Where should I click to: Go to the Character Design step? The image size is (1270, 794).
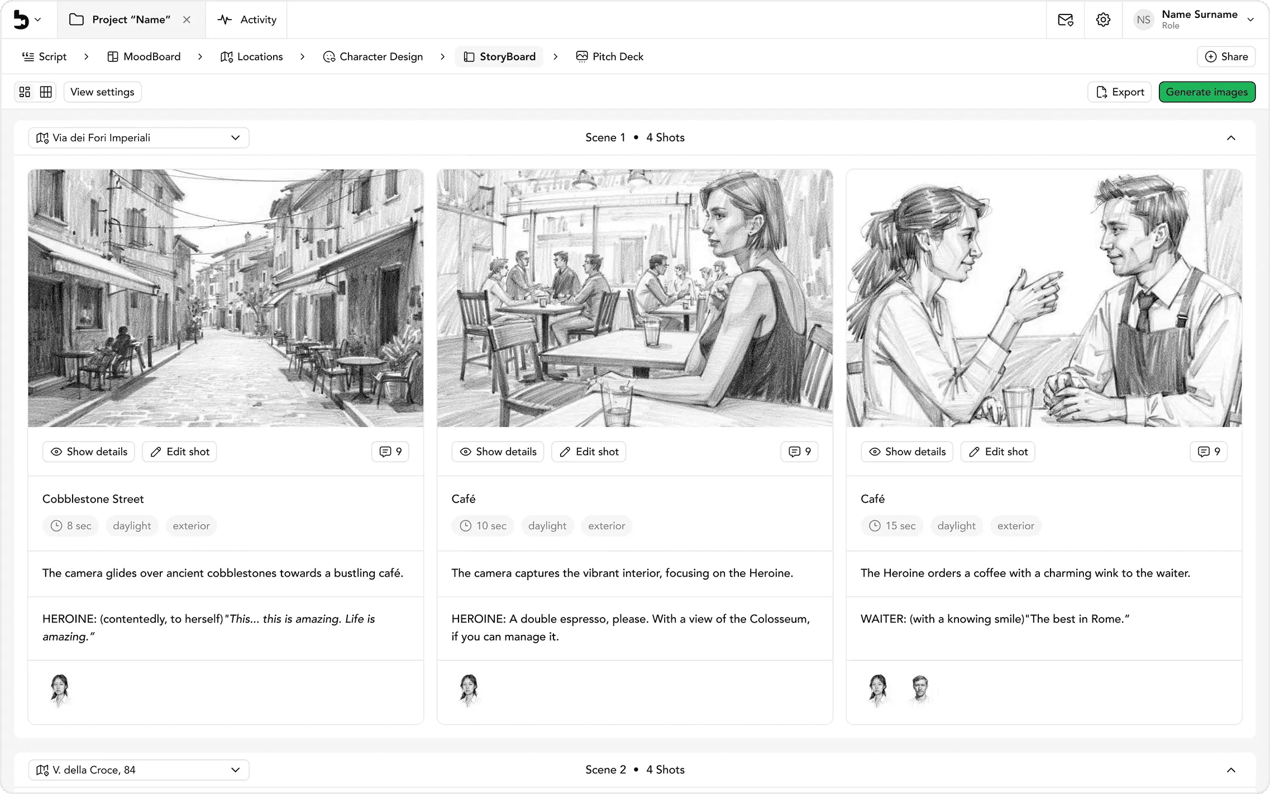point(373,56)
